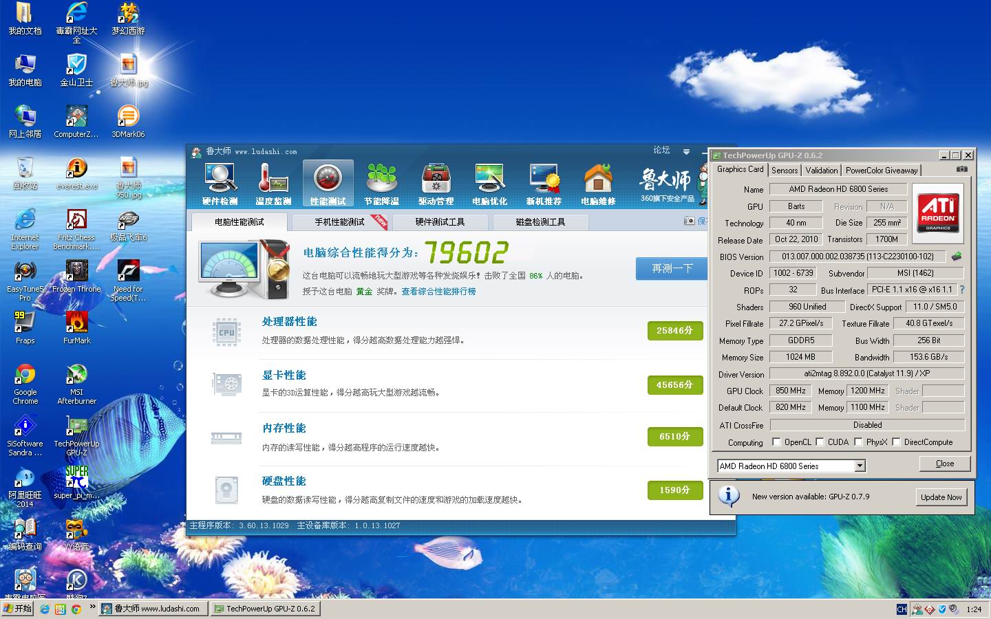Click the 25846分 processor score badge
991x619 pixels.
674,331
